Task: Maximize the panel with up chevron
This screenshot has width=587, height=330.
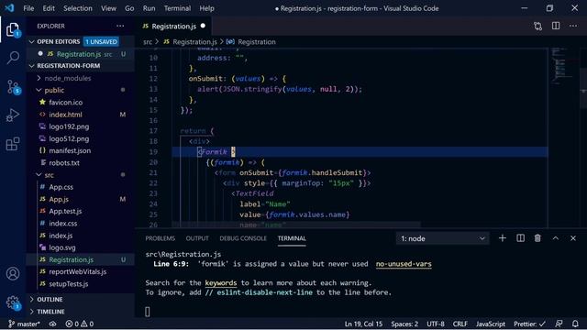Action: pyautogui.click(x=556, y=238)
